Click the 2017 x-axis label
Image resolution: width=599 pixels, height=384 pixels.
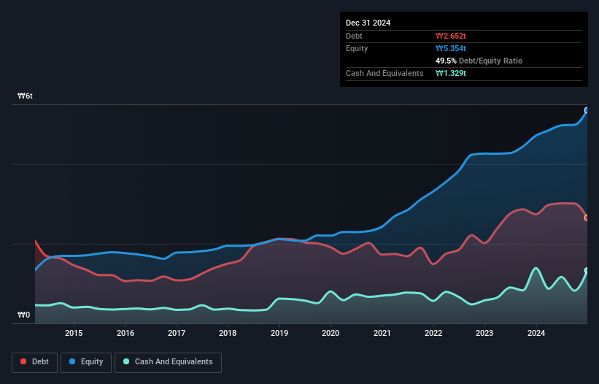(177, 333)
